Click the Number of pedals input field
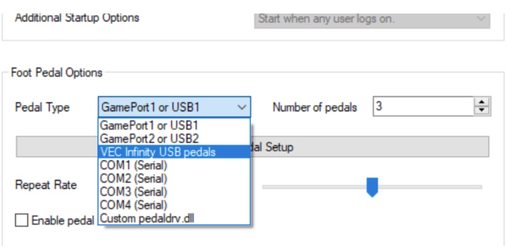The image size is (507, 251). coord(422,107)
